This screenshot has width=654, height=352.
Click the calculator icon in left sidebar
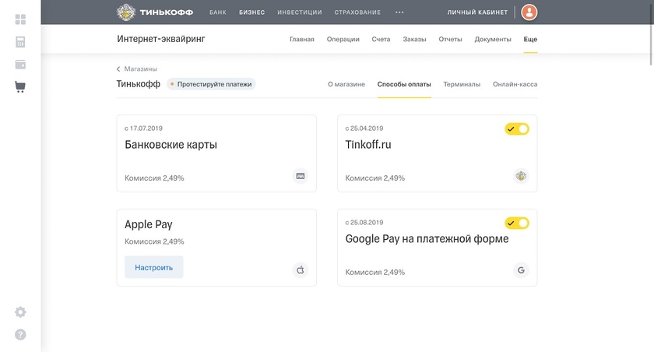coord(20,42)
